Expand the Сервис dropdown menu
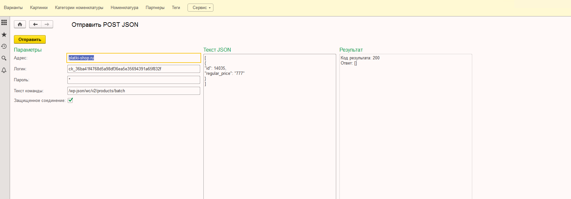This screenshot has width=571, height=199. 200,8
